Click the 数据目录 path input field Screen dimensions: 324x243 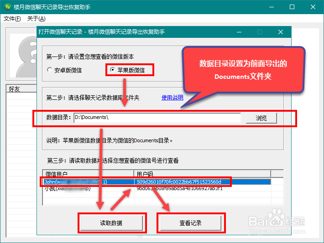click(x=157, y=118)
